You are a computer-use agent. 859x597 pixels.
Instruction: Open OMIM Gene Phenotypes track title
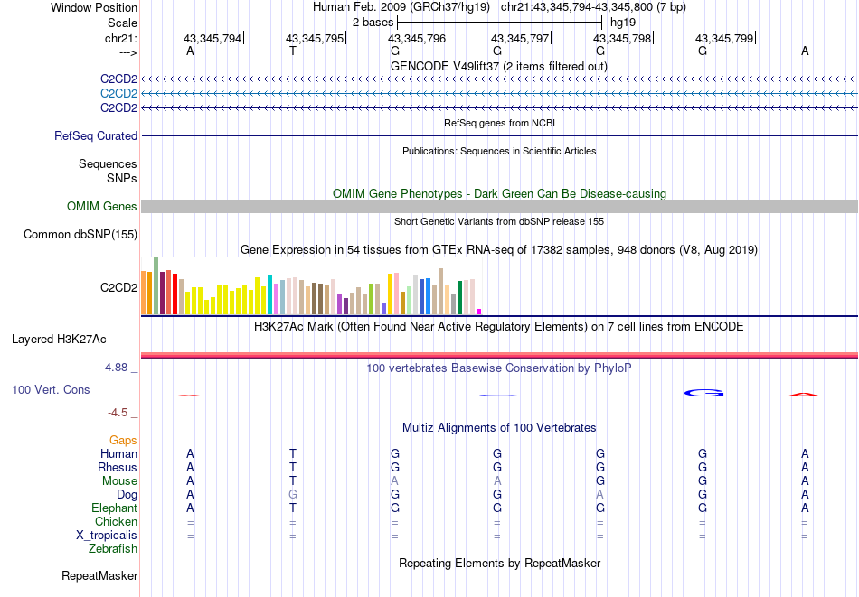click(x=499, y=193)
